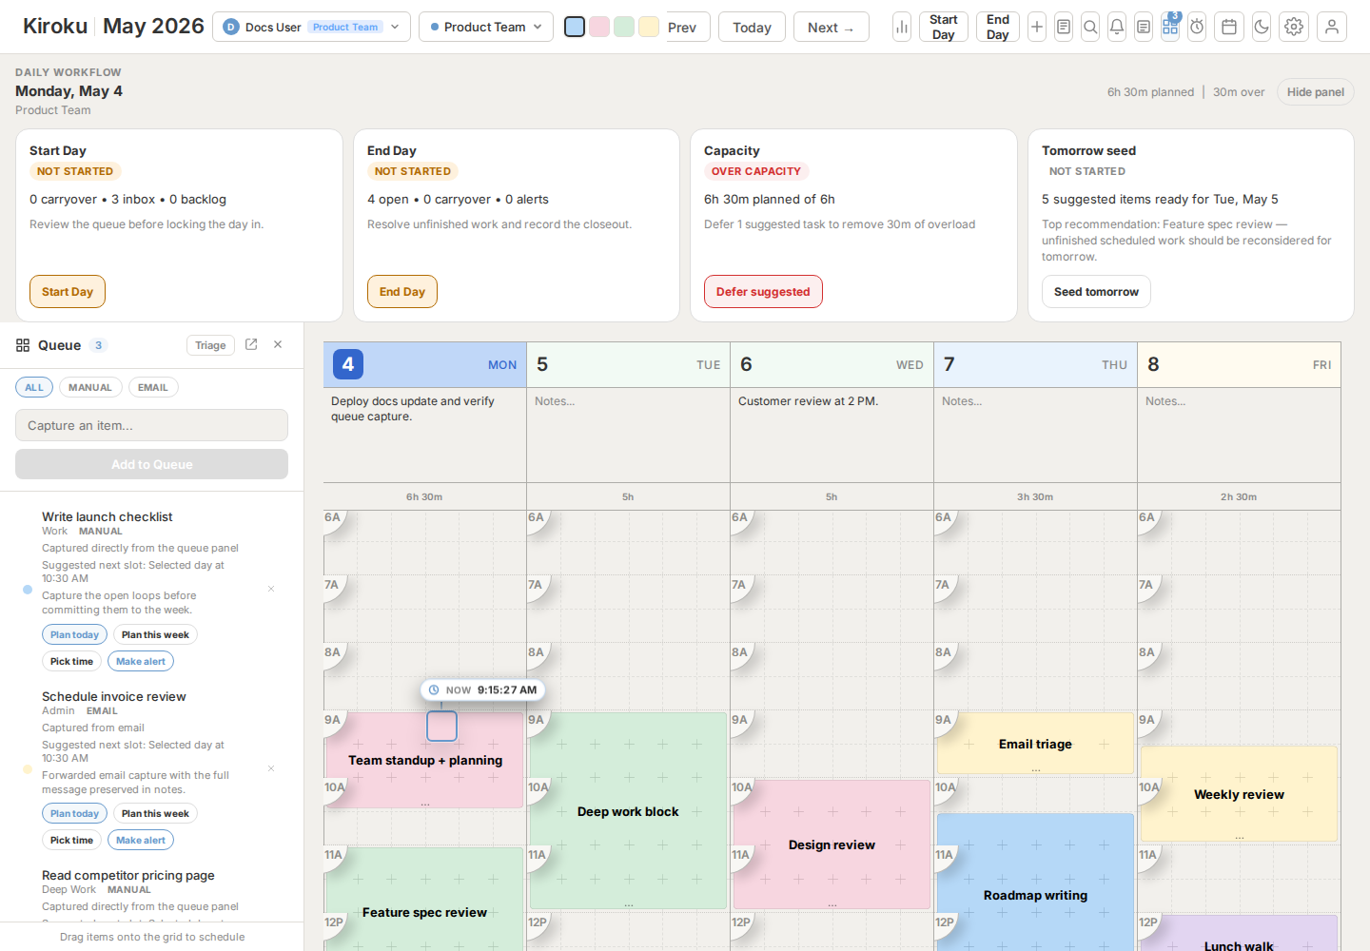Dismiss the Schedule invoice review item
1370x951 pixels.
271,768
